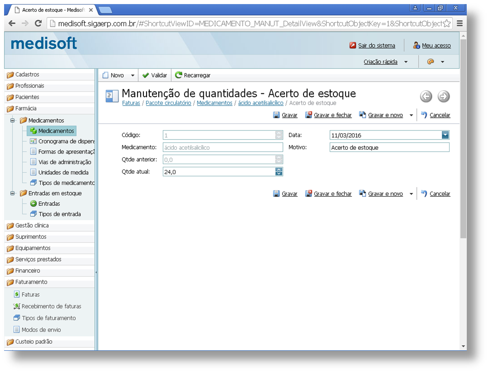
Task: Click the bottom Gravar e novo icon
Action: 362,194
